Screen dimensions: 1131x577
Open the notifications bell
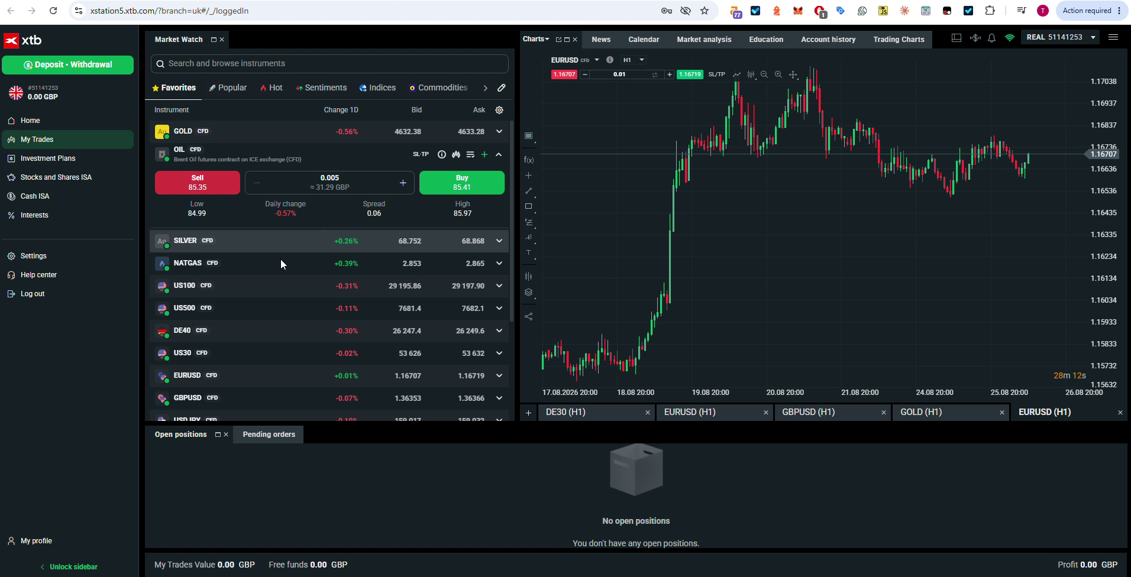tap(992, 38)
